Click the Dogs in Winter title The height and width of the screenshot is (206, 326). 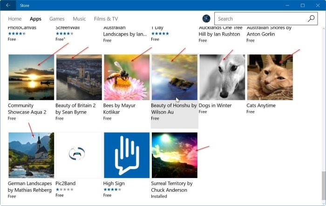point(215,106)
